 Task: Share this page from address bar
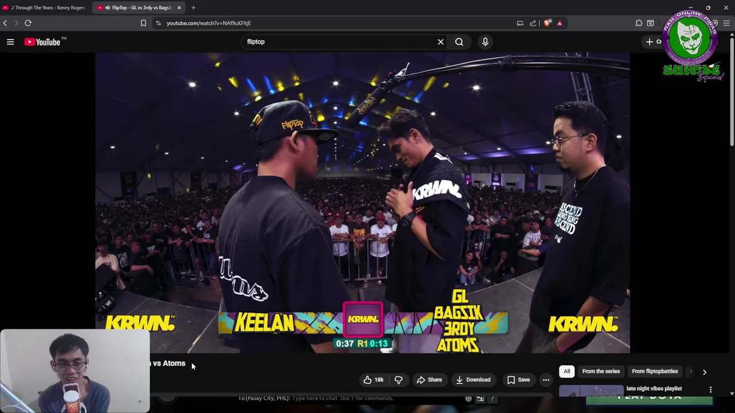coord(533,23)
